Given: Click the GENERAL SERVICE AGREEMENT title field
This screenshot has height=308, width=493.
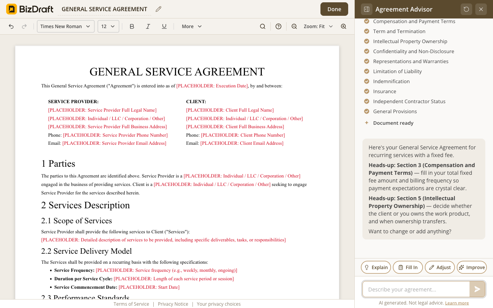Looking at the screenshot, I should pos(104,9).
